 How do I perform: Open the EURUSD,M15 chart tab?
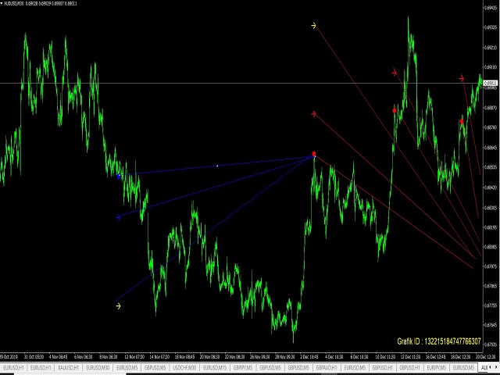click(x=215, y=368)
